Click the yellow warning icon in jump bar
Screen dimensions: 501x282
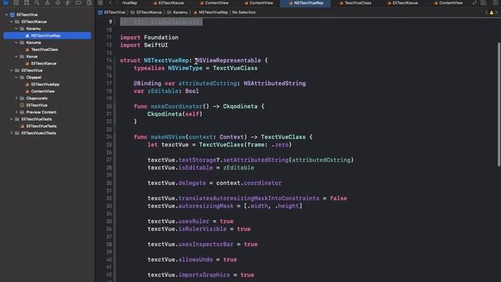(x=492, y=13)
